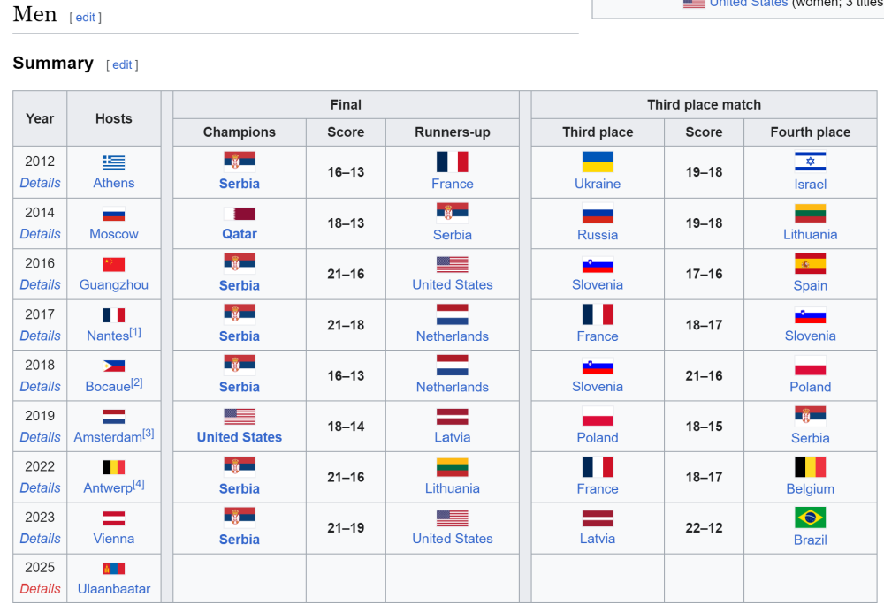Open Details link for 2012 tournament
Viewport: 884px width, 612px height.
point(41,183)
